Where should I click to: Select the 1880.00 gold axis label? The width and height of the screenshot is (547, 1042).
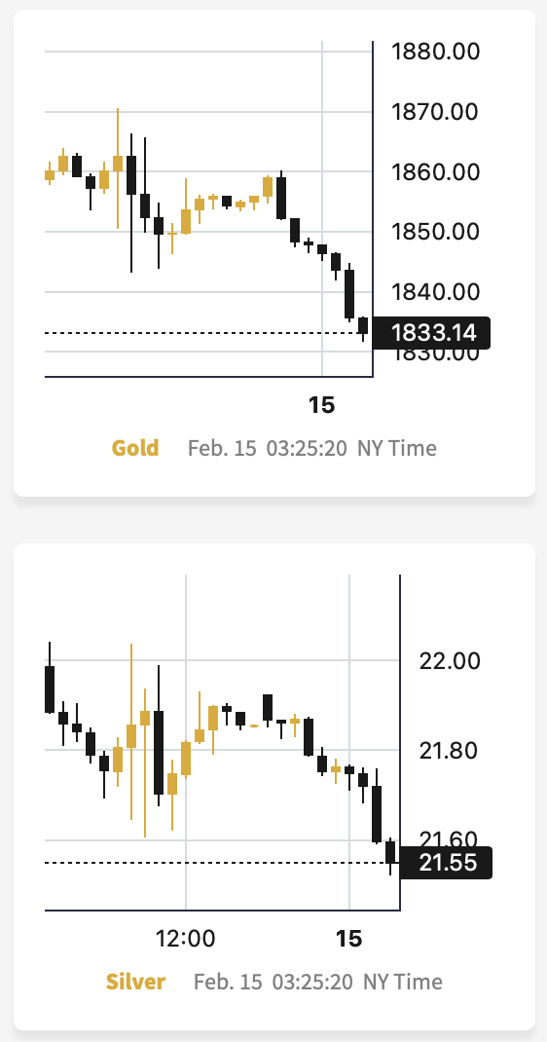[435, 52]
